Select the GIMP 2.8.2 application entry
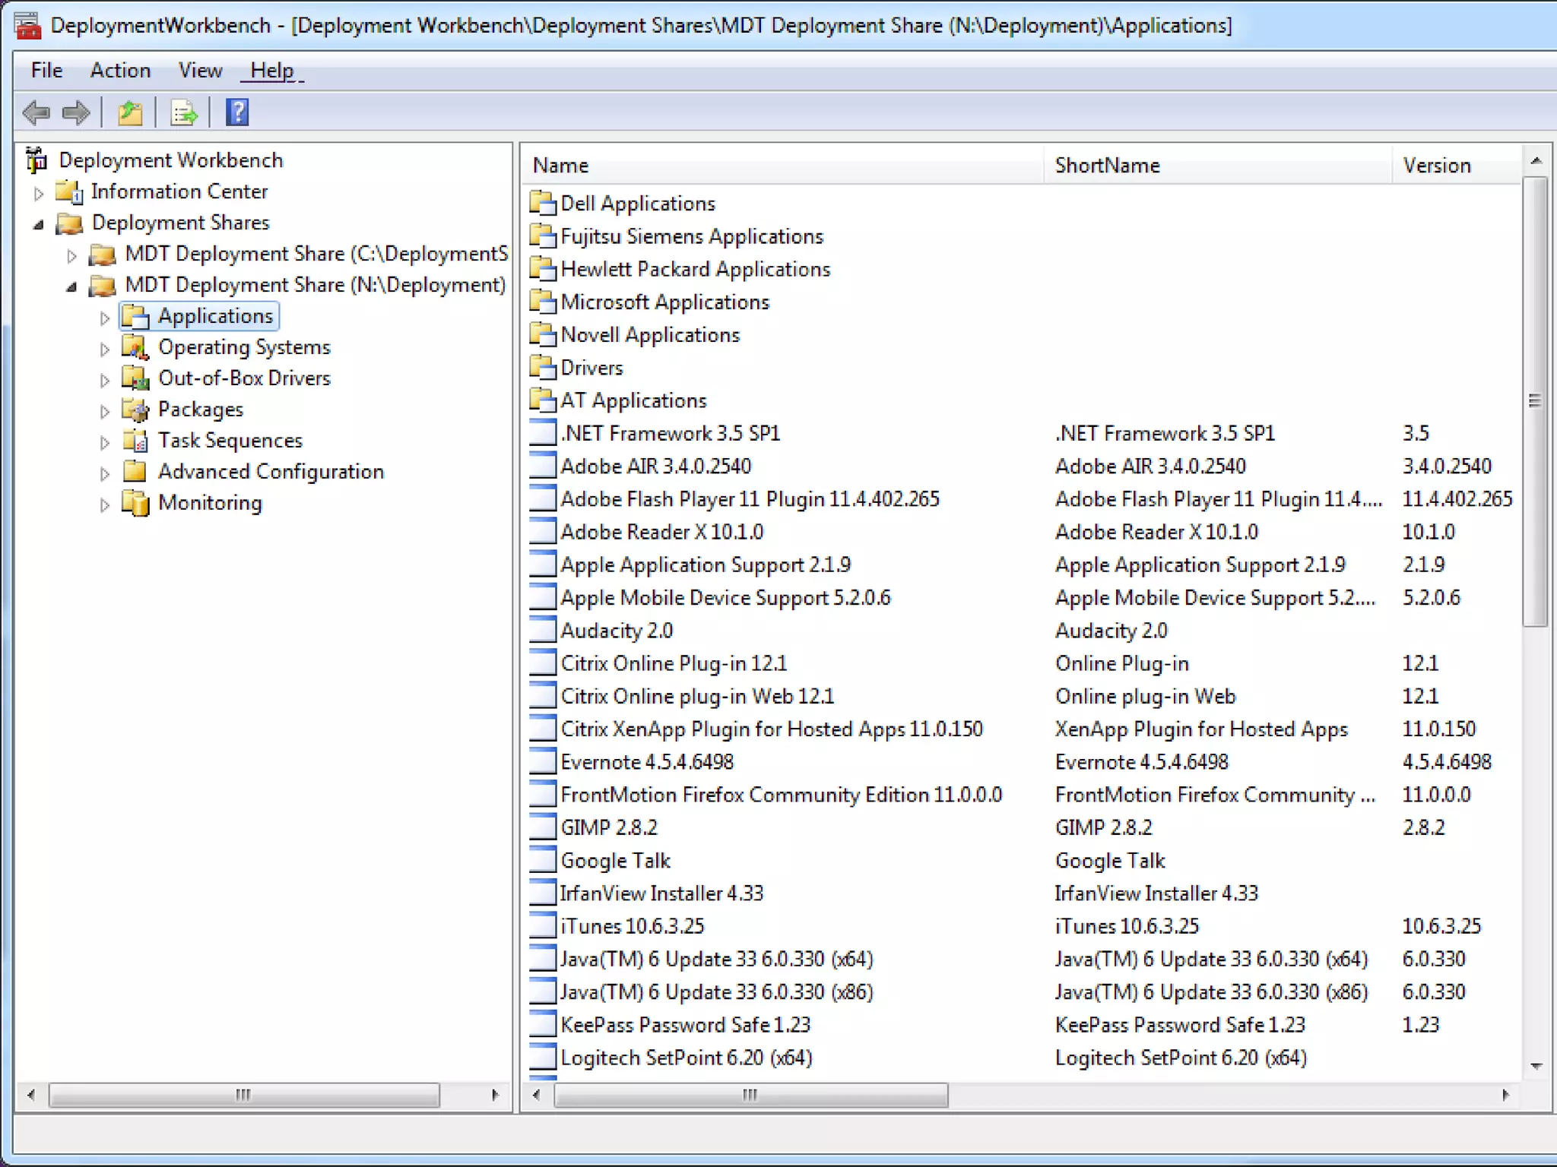The height and width of the screenshot is (1167, 1557). tap(608, 827)
